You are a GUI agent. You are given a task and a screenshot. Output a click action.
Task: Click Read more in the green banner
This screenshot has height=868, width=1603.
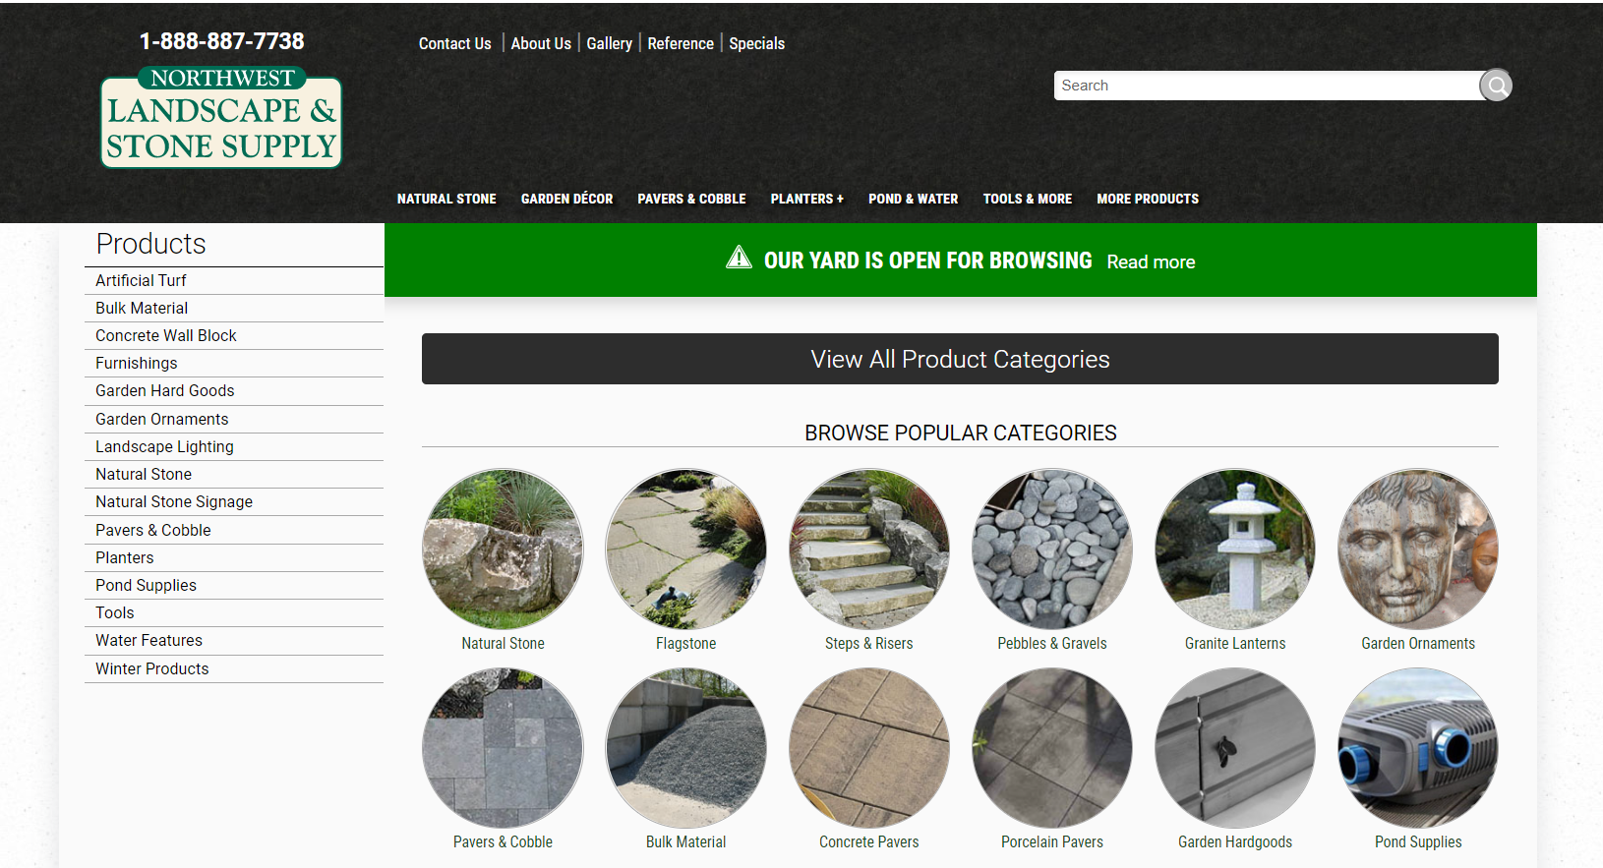(x=1151, y=262)
